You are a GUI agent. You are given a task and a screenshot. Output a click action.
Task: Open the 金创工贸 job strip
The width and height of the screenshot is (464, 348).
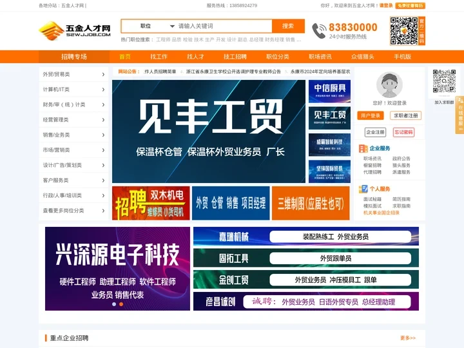[306, 280]
